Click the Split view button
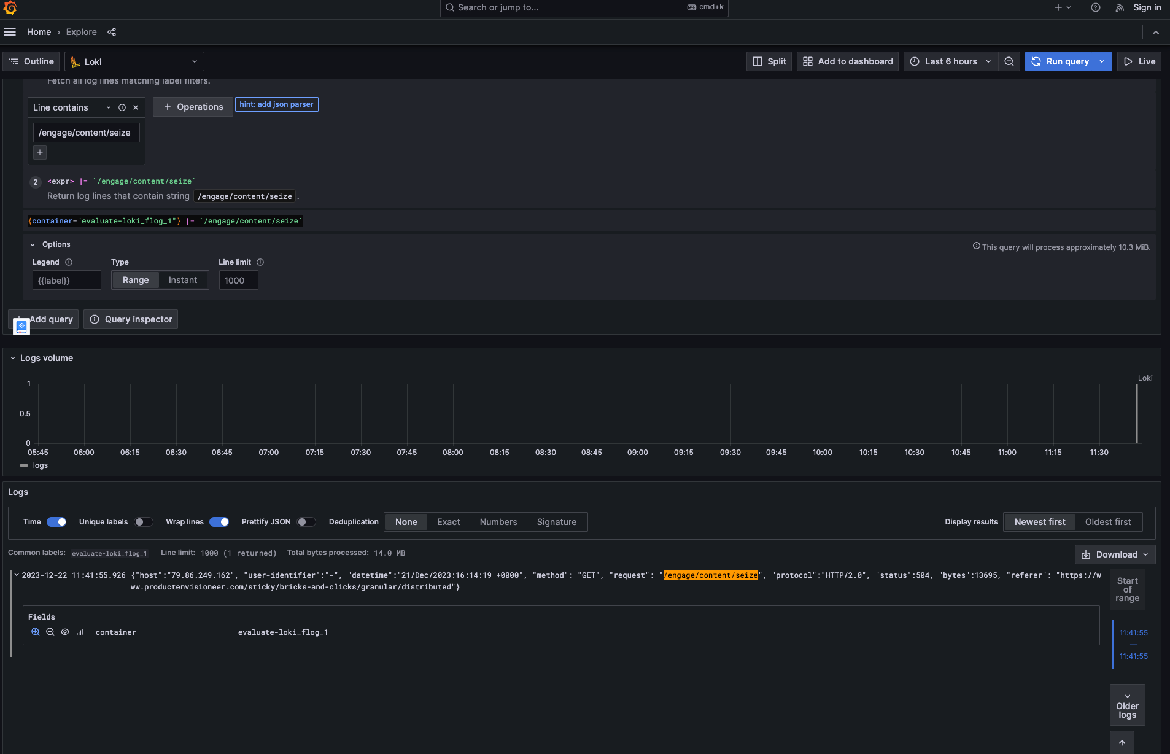The image size is (1170, 754). (x=769, y=61)
